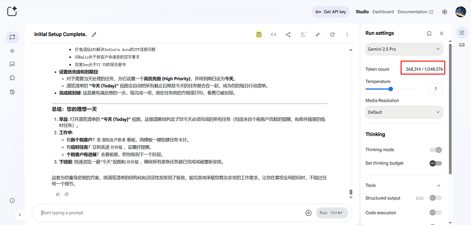Click the Thinking section heading
471x225 pixels.
coord(375,134)
